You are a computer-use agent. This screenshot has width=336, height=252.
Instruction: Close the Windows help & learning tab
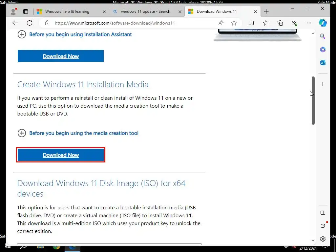tap(104, 11)
